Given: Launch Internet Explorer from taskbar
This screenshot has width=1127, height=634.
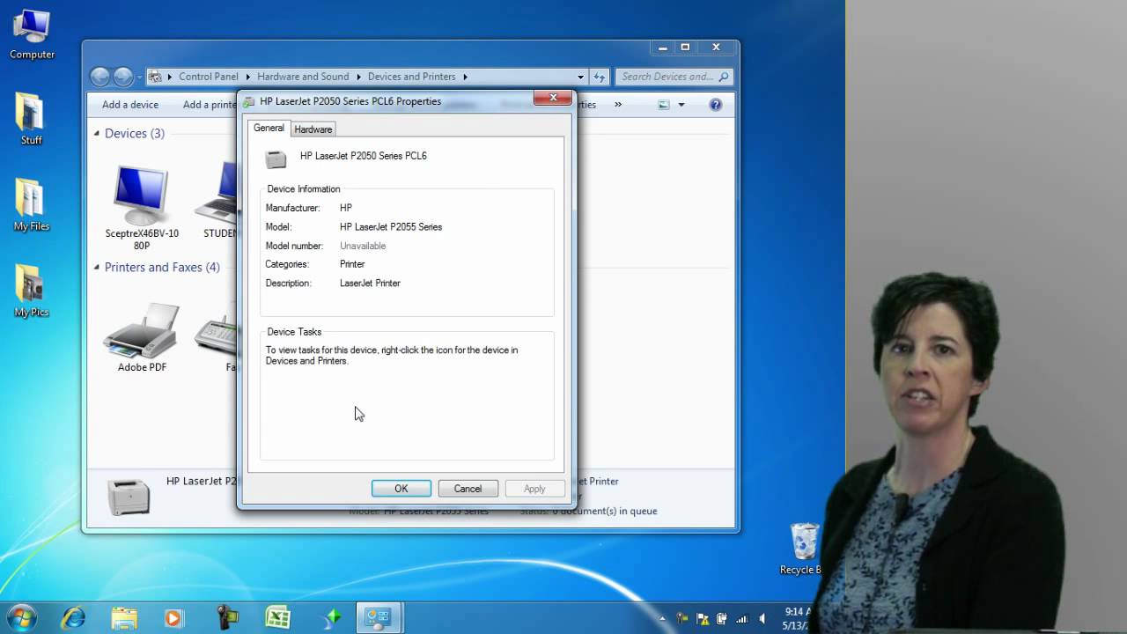Looking at the screenshot, I should [73, 618].
